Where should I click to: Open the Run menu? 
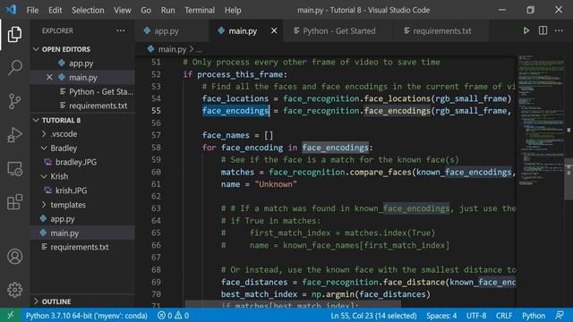click(x=167, y=10)
